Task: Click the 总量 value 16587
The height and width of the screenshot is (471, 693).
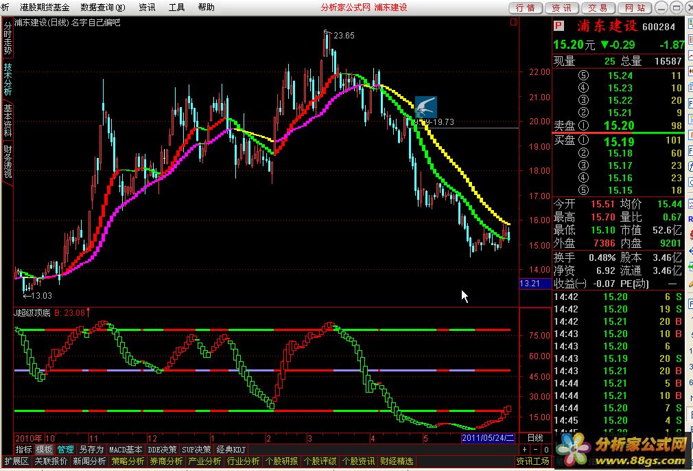Action: 668,61
